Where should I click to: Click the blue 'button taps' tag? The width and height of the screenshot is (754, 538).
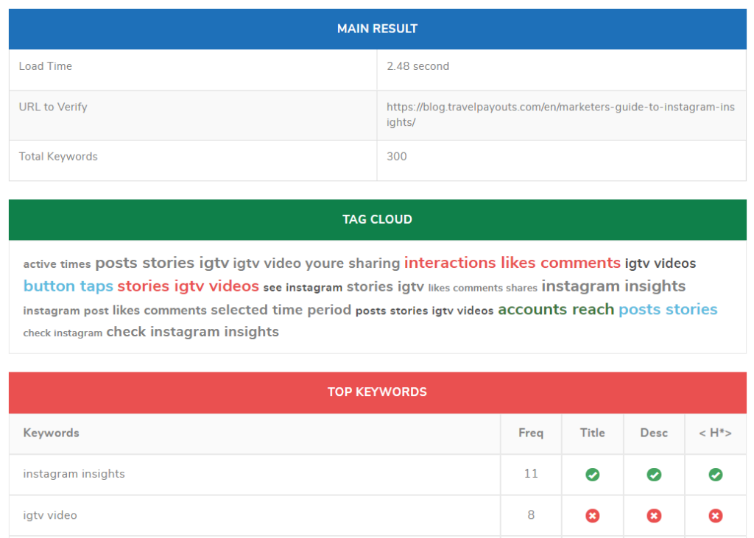click(x=68, y=286)
